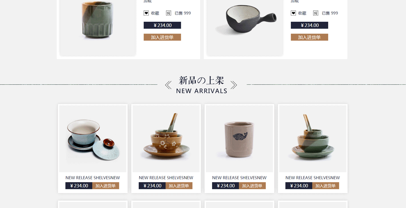406x208 pixels.
Task: Open the blue gaiwan tea set image
Action: 93,139
